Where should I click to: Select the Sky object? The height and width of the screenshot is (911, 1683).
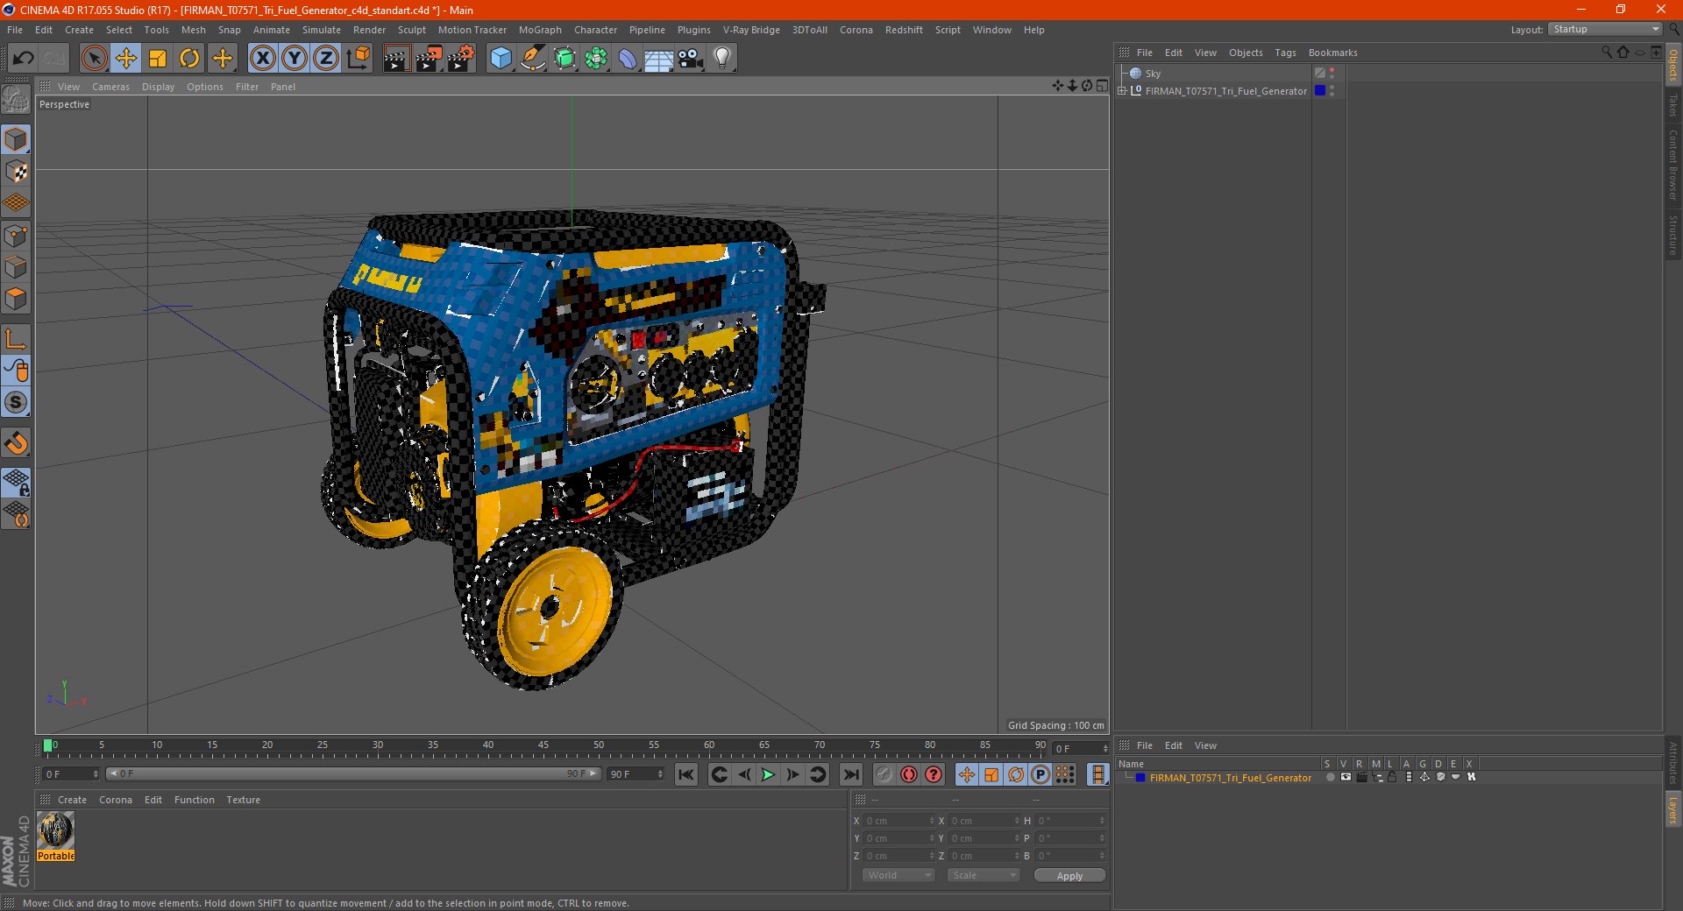click(1153, 74)
